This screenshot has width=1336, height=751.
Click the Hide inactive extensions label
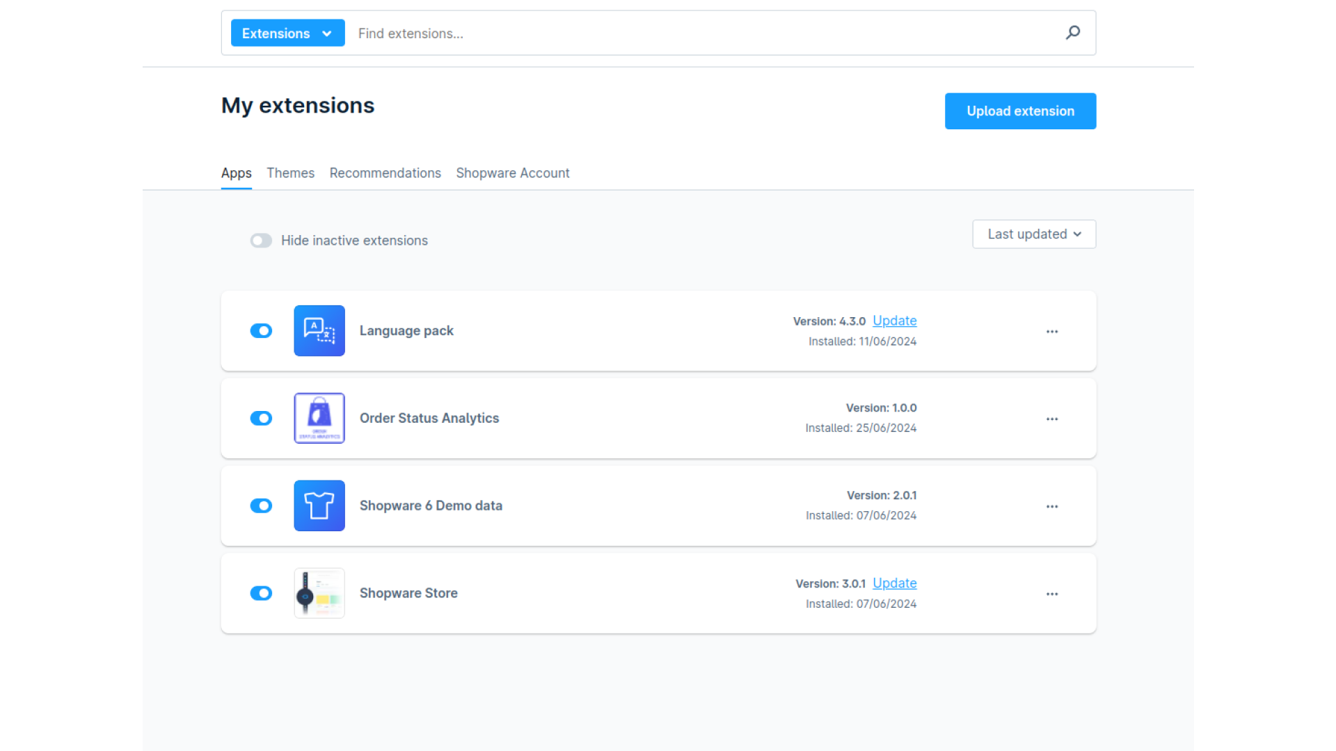click(354, 241)
